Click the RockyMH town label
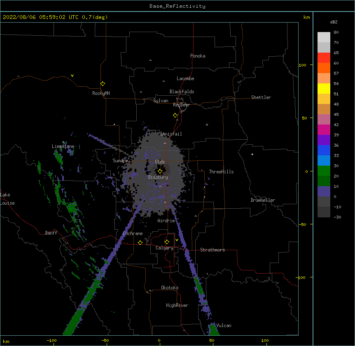Screen dimensions: 355x346 coord(101,93)
